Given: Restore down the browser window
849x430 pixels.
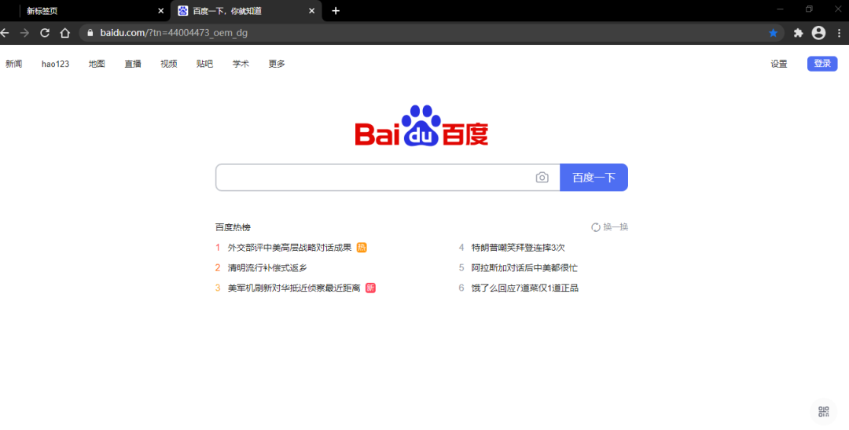Looking at the screenshot, I should click(809, 9).
